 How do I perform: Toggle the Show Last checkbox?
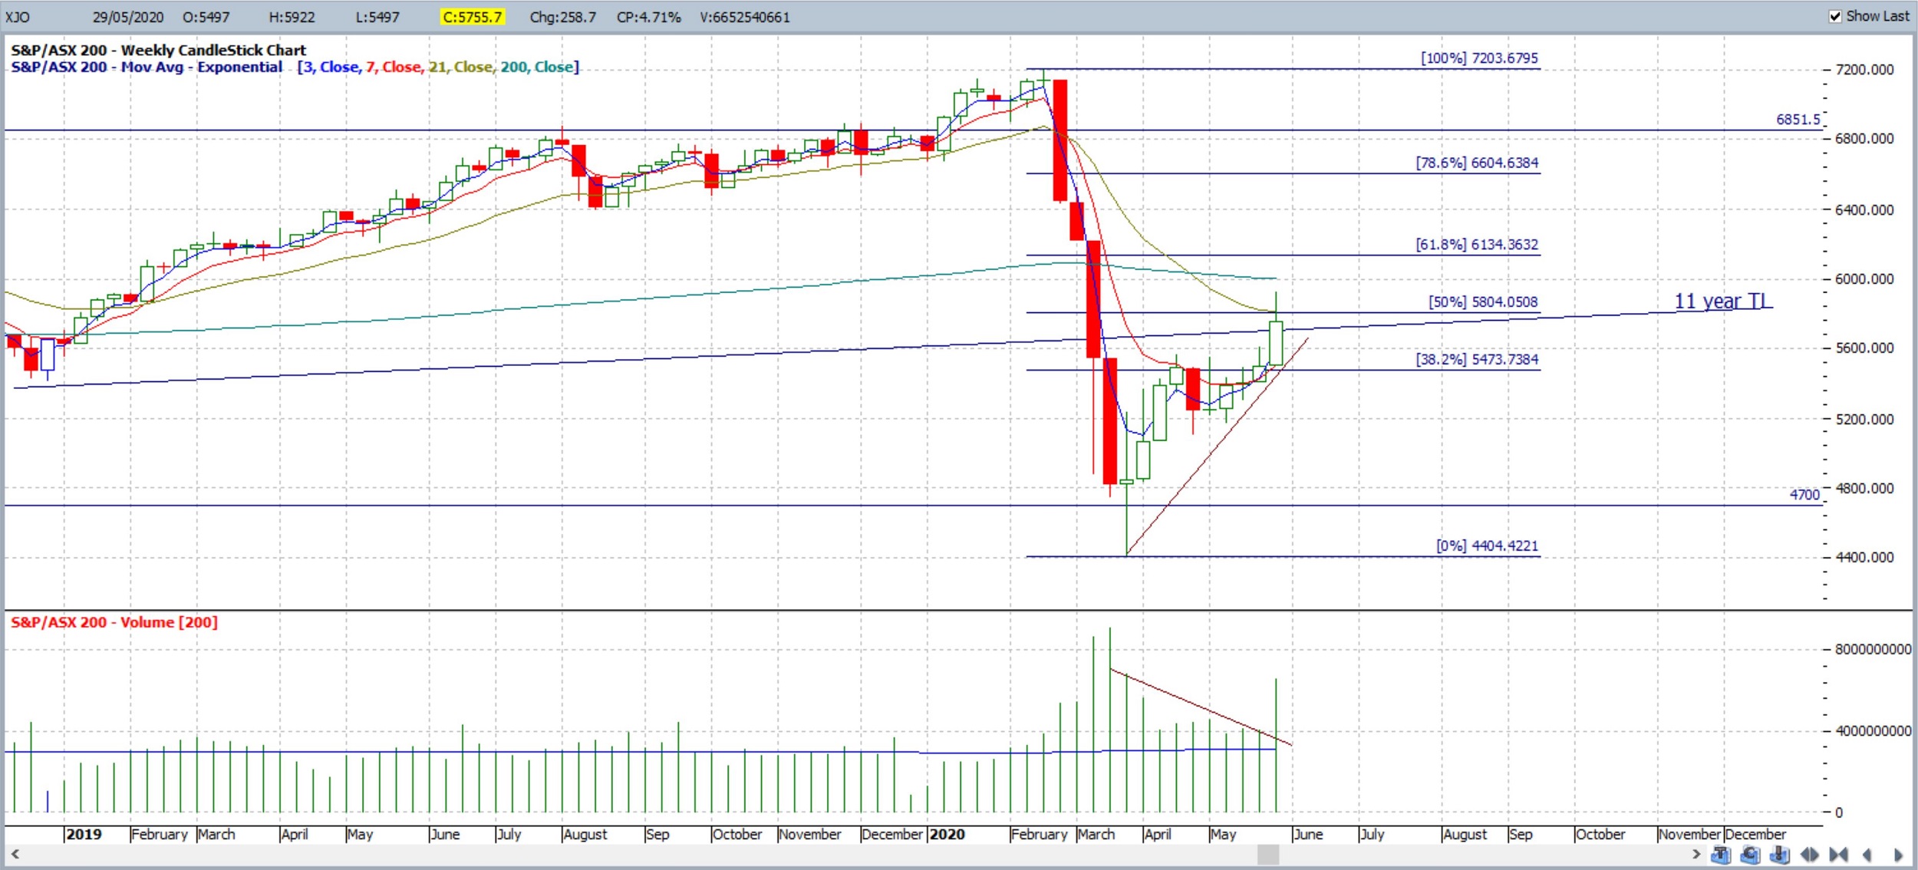pyautogui.click(x=1835, y=16)
